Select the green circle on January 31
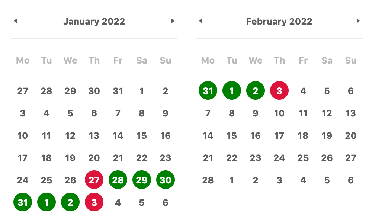This screenshot has height=218, width=369. click(x=23, y=202)
